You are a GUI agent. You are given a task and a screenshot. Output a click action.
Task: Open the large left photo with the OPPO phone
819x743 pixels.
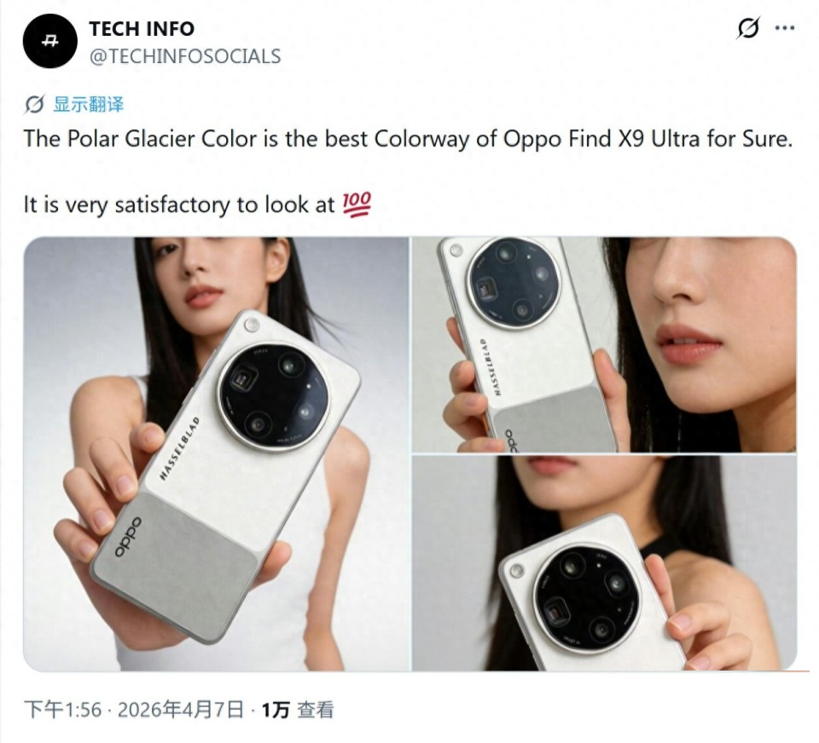point(216,454)
